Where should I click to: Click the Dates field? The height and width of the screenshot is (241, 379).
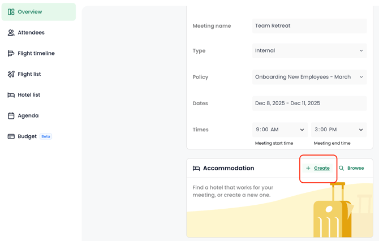309,104
